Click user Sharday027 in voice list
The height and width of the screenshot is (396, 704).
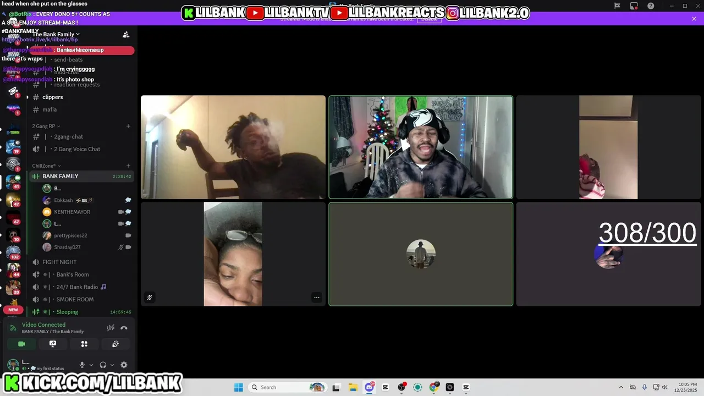click(x=86, y=247)
